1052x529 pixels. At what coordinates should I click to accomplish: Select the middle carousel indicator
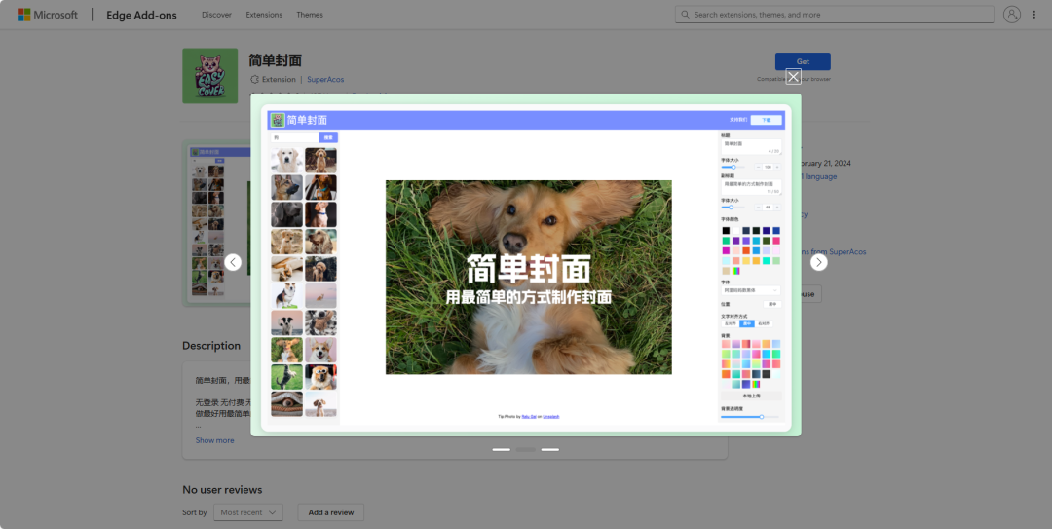pyautogui.click(x=526, y=449)
